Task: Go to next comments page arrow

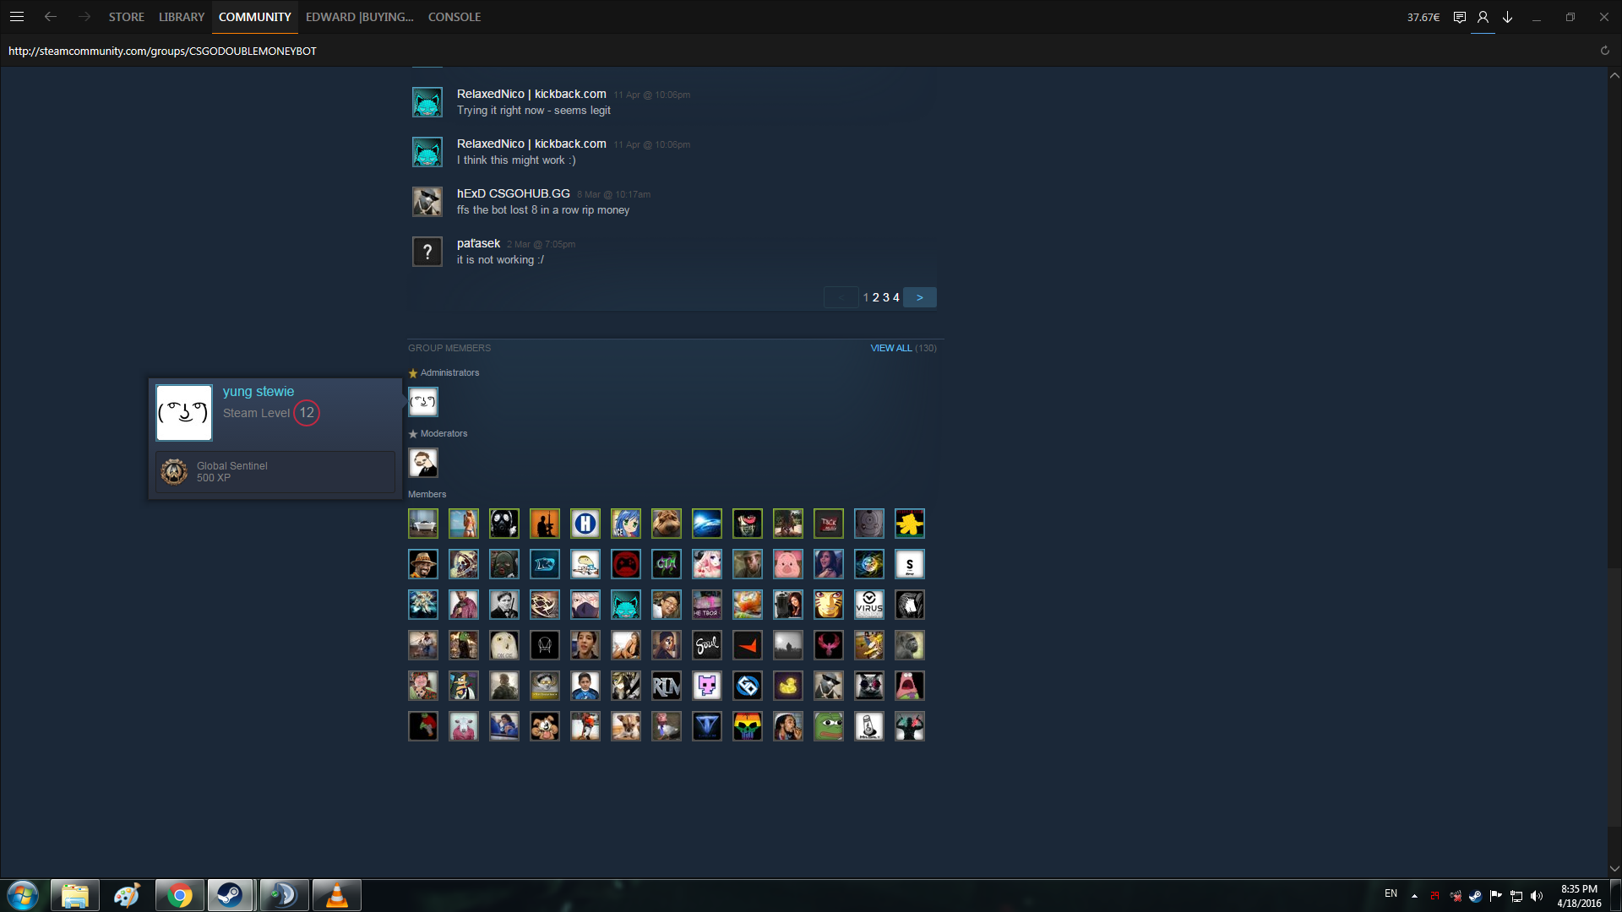Action: [x=919, y=297]
